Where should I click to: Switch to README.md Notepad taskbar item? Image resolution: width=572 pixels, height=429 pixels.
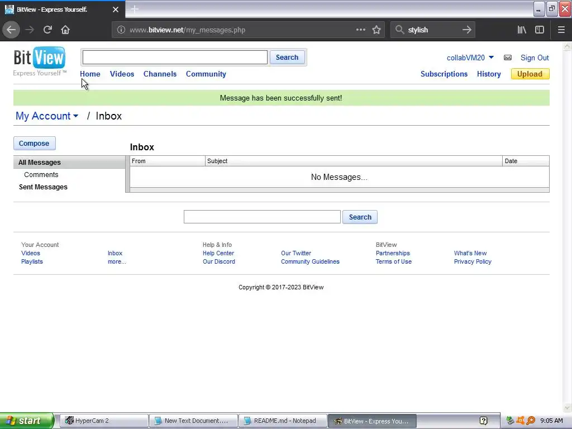tap(283, 421)
